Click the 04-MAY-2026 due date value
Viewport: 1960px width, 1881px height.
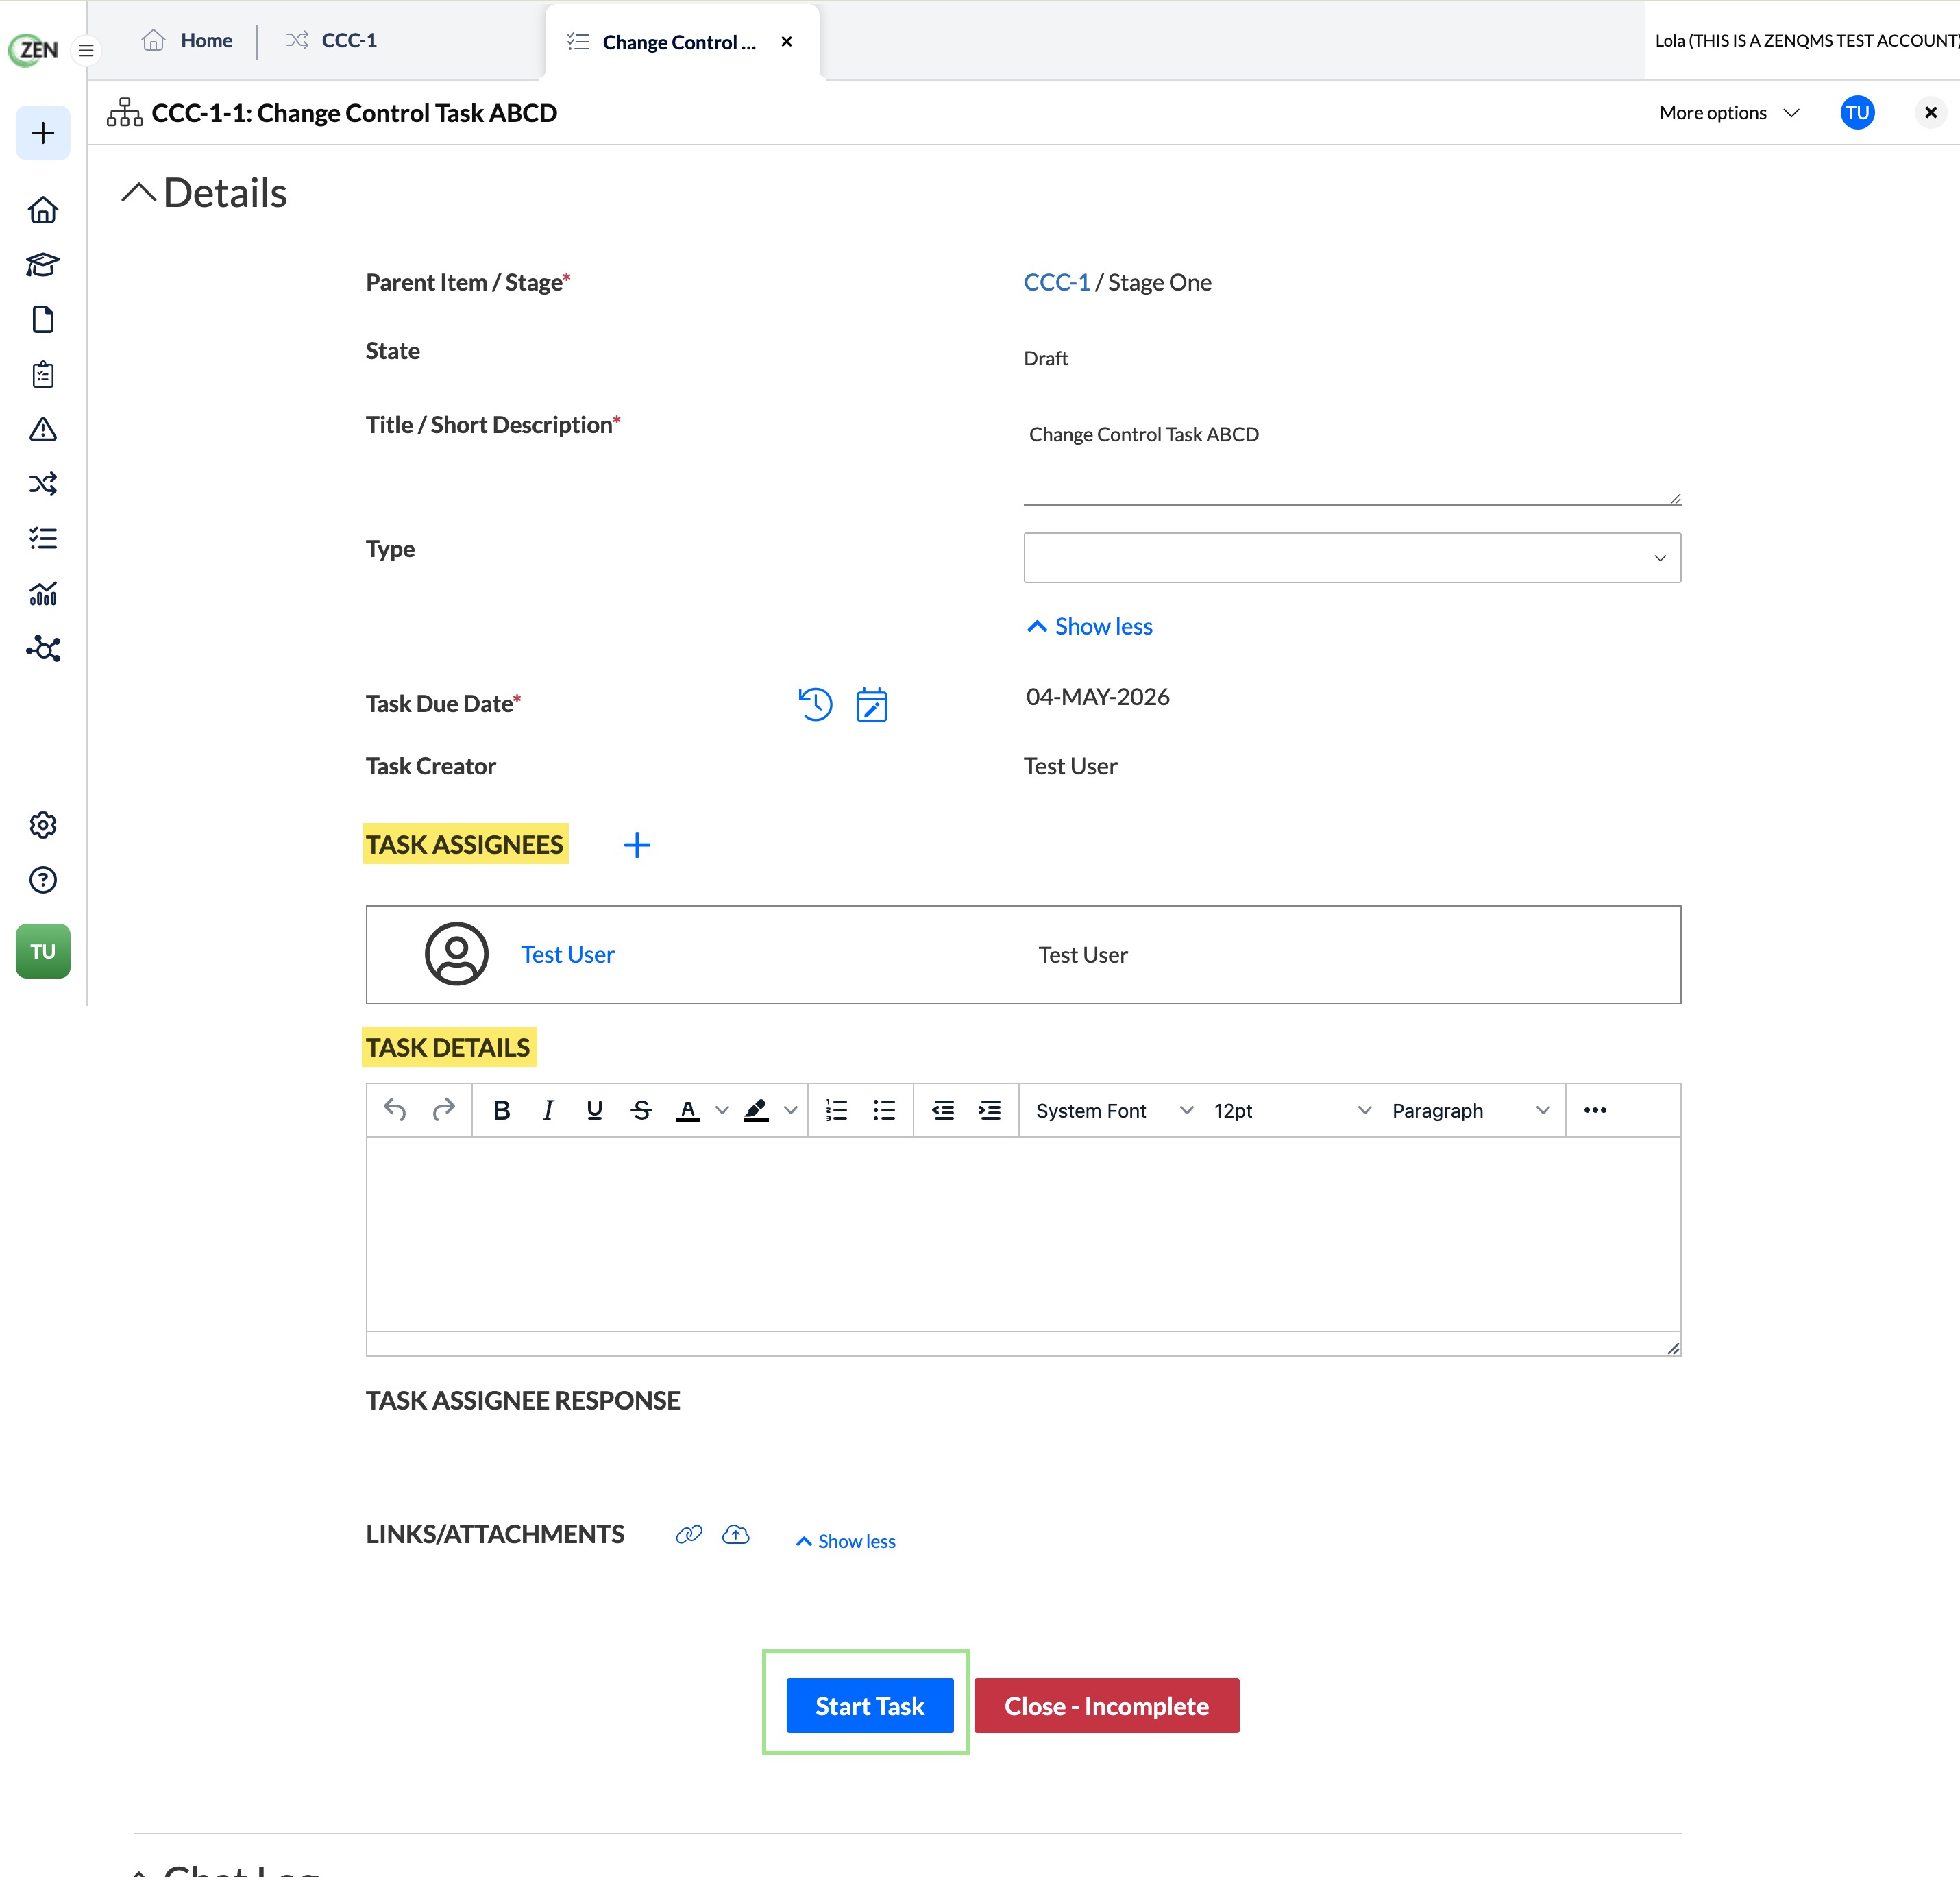[1098, 697]
